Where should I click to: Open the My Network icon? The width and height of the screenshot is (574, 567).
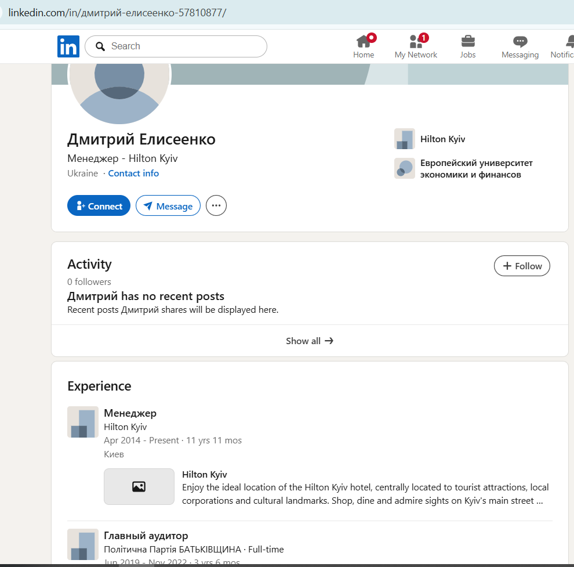415,43
